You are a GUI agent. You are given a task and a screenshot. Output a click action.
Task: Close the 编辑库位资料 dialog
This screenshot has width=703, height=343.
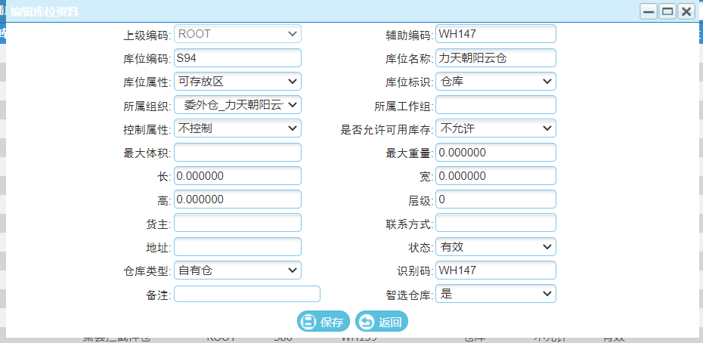click(686, 11)
